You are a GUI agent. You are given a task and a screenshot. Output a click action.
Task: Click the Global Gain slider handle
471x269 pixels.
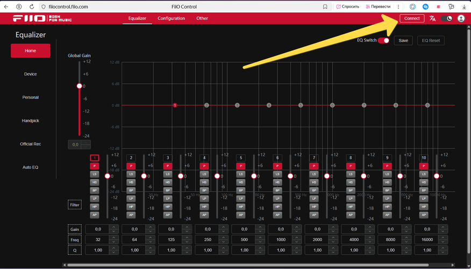pos(79,86)
